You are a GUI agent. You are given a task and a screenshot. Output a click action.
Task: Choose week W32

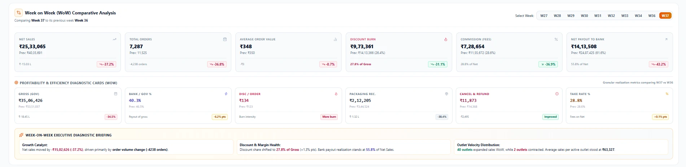tap(611, 15)
